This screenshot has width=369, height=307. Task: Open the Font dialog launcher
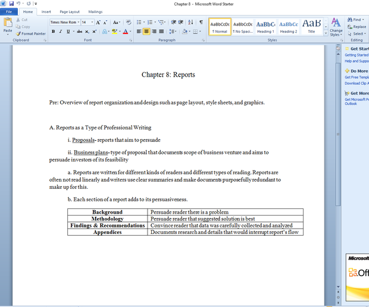[x=130, y=40]
